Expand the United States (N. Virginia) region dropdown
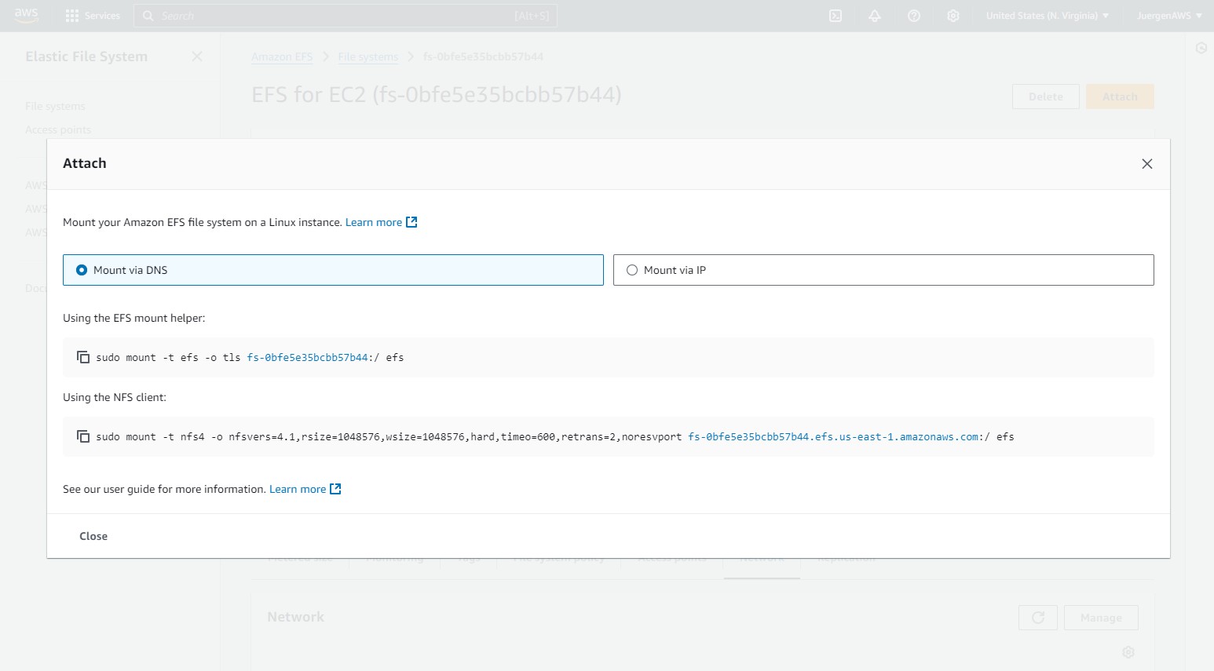This screenshot has height=671, width=1214. coord(1048,16)
